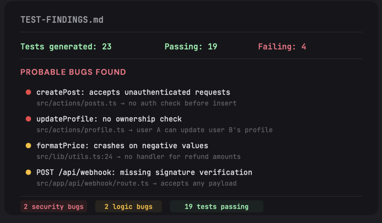This screenshot has width=382, height=223.
Task: Click the Passing: 19 stat
Action: pyautogui.click(x=191, y=47)
